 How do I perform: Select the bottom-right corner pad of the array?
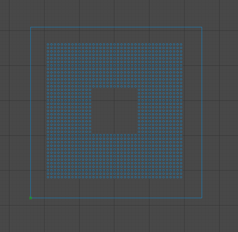(181, 177)
